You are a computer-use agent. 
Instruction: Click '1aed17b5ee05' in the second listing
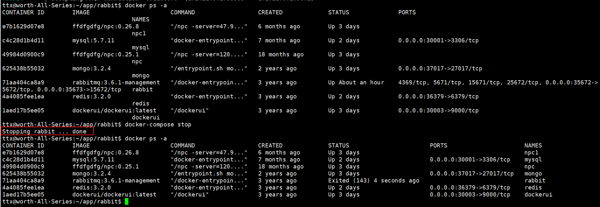[23, 195]
